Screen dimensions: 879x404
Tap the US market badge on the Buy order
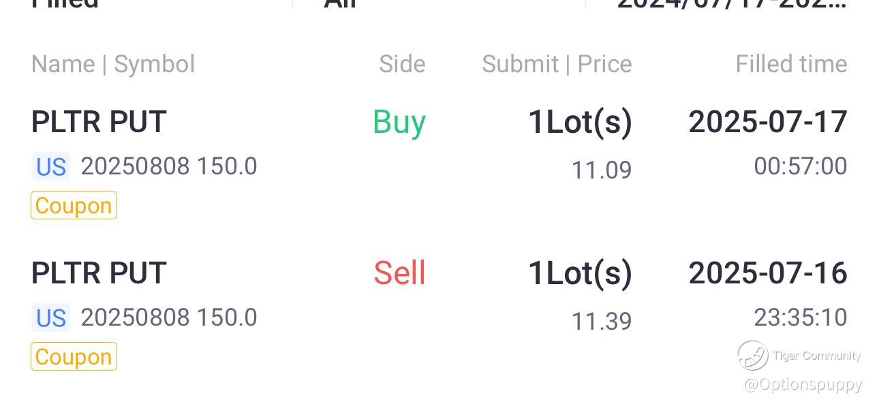point(51,167)
